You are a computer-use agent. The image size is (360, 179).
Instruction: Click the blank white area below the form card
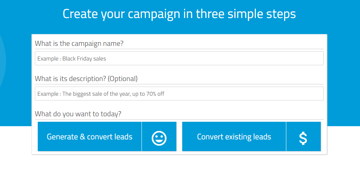click(179, 167)
